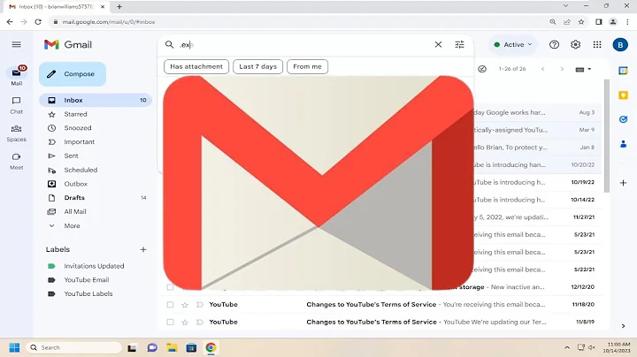Click the search magnifier icon
The width and height of the screenshot is (637, 357).
click(x=169, y=44)
